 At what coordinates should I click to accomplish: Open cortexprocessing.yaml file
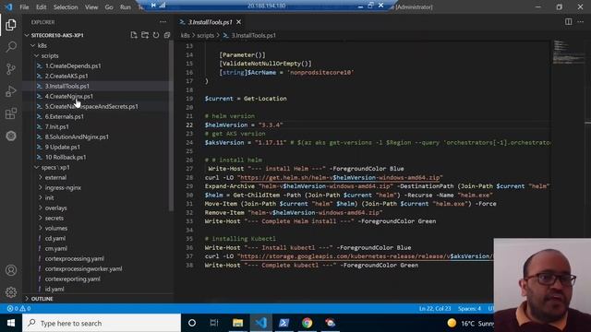74,258
